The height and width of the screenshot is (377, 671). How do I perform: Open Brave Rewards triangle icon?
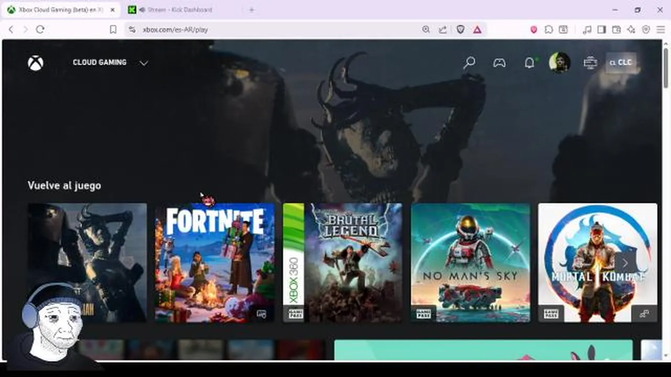pos(477,30)
